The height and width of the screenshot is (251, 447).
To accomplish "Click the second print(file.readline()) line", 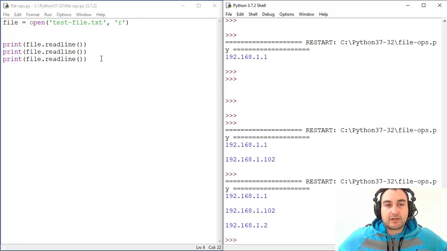I will 45,52.
